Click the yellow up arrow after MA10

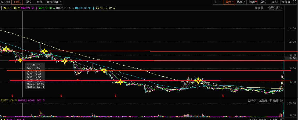point(19,8)
